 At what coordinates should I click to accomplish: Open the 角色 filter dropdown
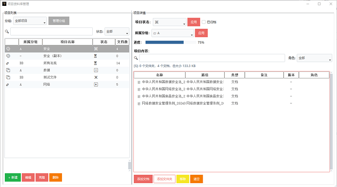pos(315,58)
